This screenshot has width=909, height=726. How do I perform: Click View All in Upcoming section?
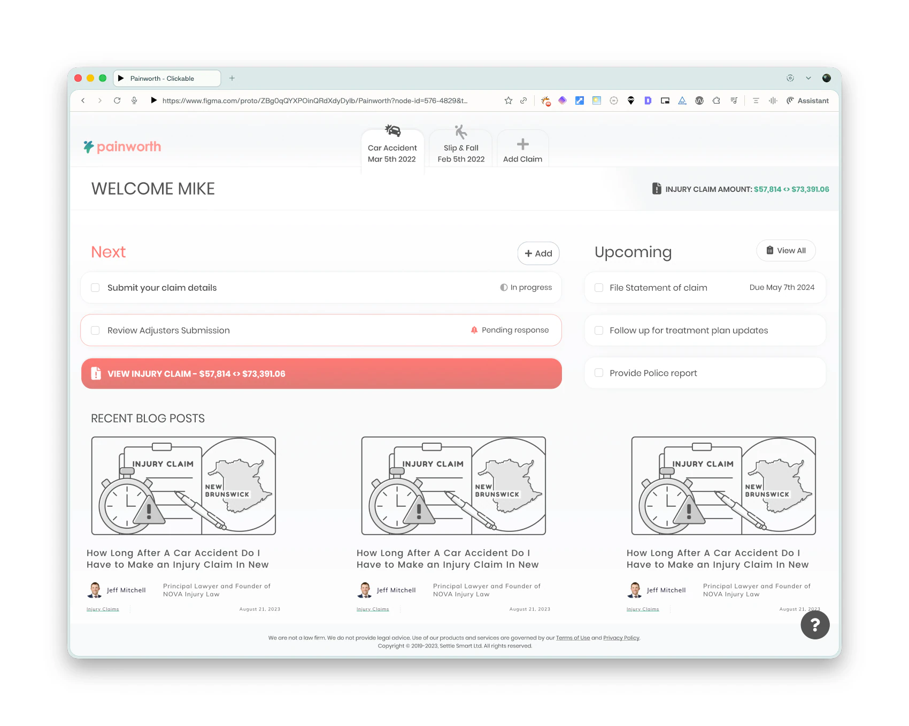click(x=786, y=251)
